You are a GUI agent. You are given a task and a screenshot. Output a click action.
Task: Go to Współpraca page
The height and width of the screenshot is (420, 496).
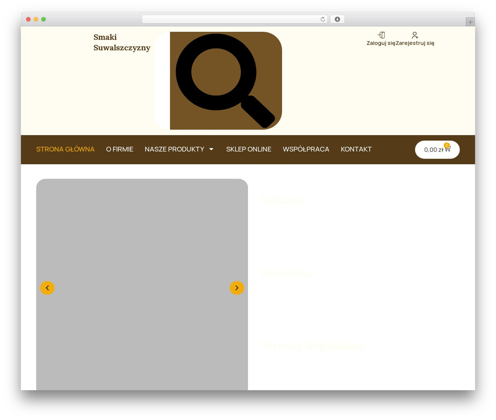click(306, 149)
